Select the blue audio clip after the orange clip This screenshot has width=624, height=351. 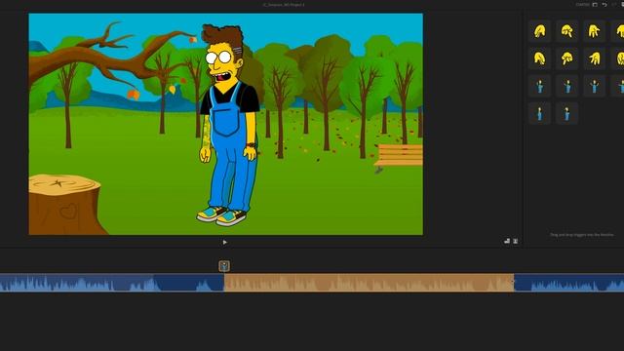click(x=568, y=283)
